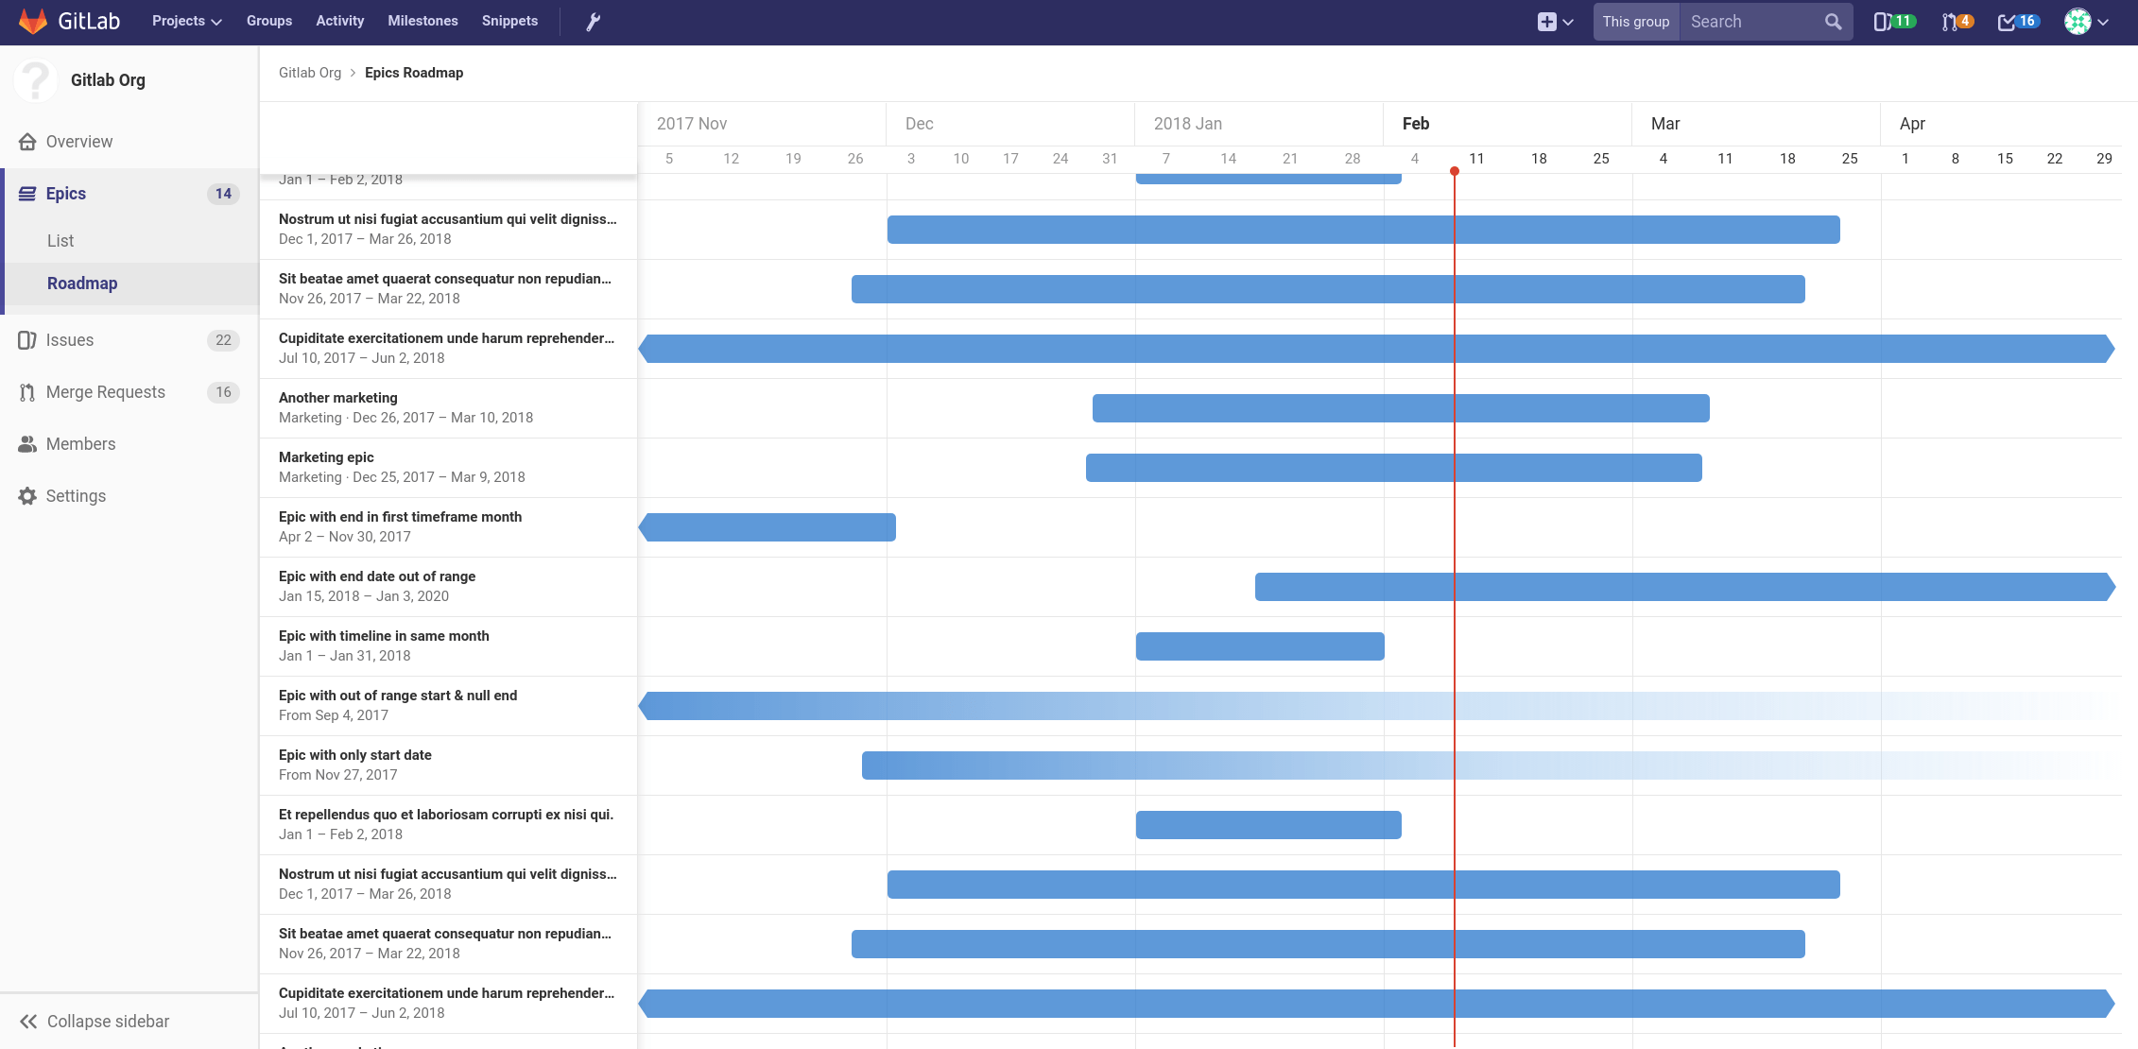Select the Snippets menu item
This screenshot has width=2138, height=1049.
click(x=509, y=21)
